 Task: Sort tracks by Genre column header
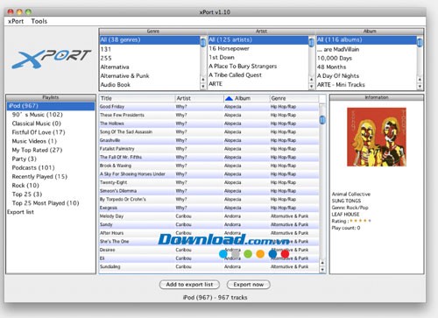point(294,98)
